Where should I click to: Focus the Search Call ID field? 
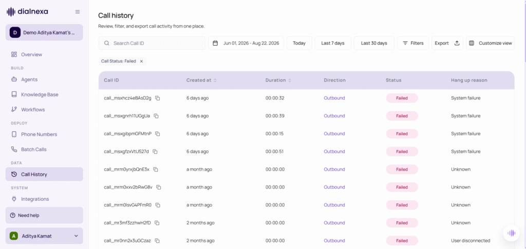(152, 43)
